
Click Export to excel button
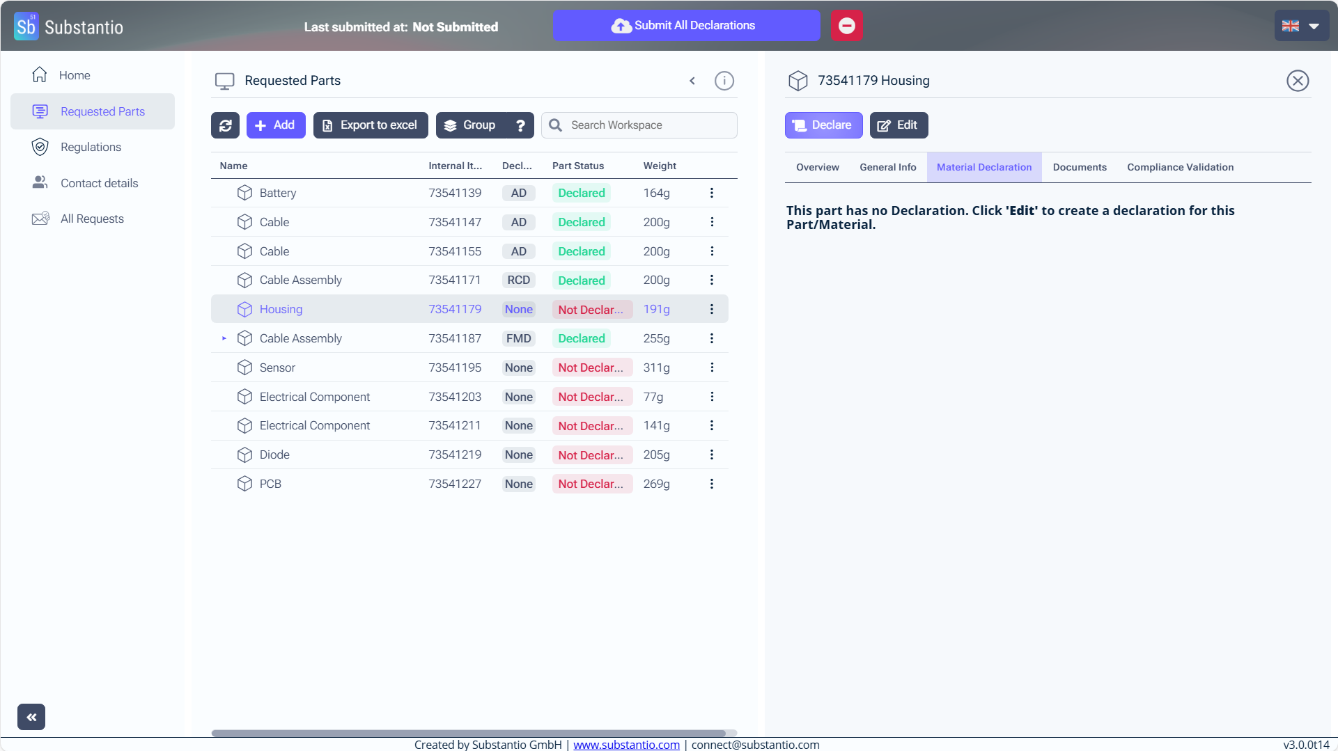tap(371, 125)
